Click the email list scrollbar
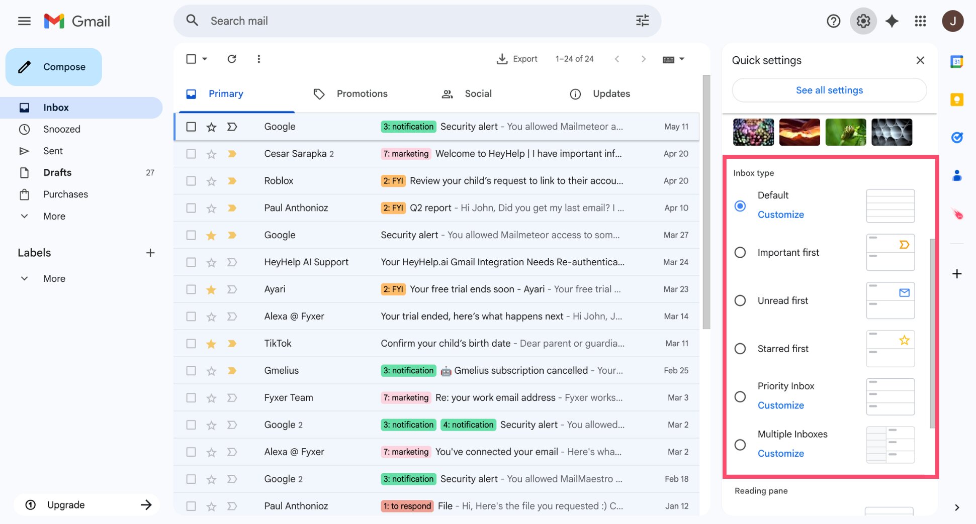976x524 pixels. pos(706,202)
